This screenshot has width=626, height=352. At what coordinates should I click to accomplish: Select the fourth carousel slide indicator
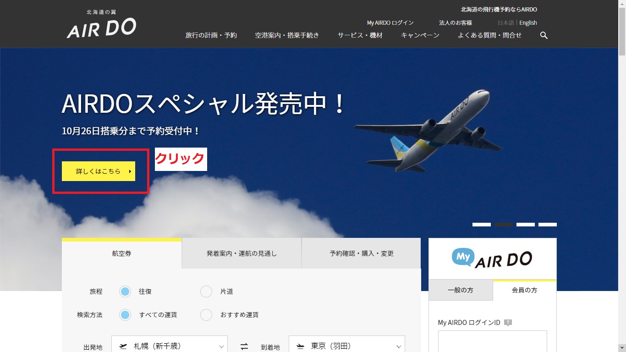point(547,225)
